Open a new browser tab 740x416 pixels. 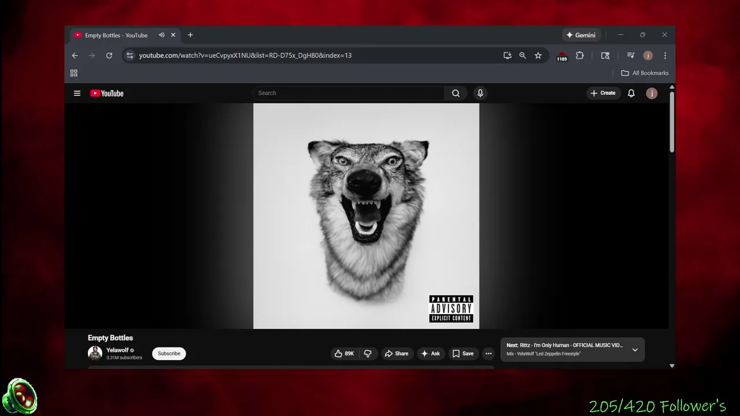pos(190,35)
